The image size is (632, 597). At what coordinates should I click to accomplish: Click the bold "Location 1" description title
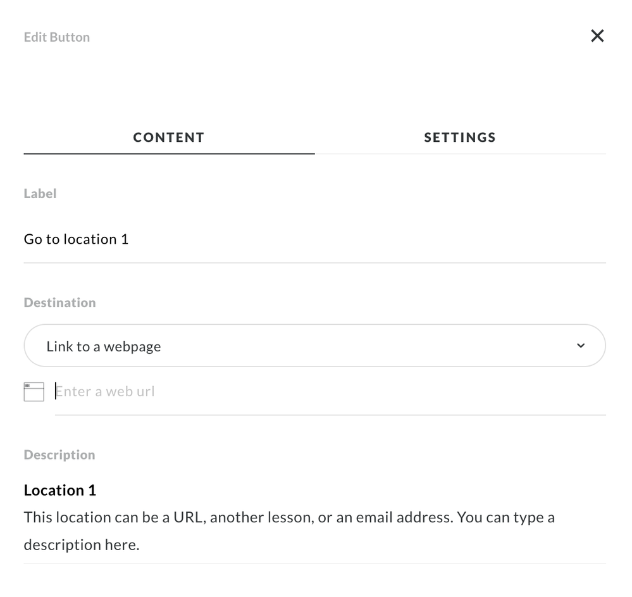(x=60, y=490)
